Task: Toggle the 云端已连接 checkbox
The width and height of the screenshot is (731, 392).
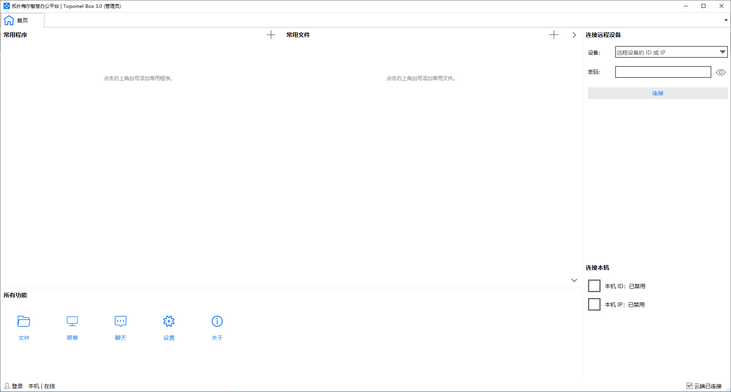Action: pos(689,386)
